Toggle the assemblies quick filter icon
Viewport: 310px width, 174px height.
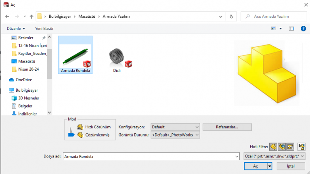(x=281, y=147)
